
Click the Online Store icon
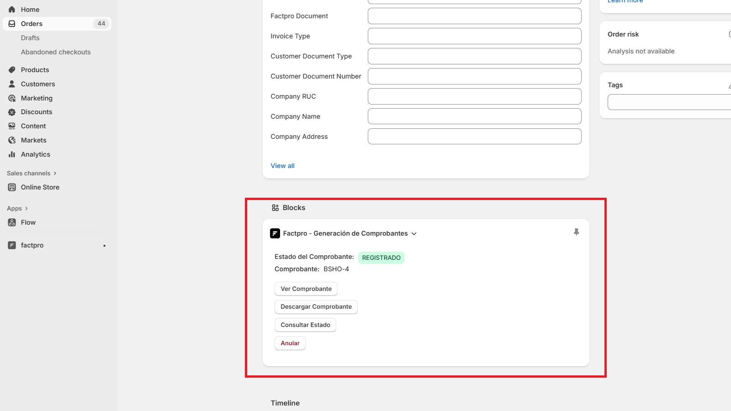coord(12,187)
